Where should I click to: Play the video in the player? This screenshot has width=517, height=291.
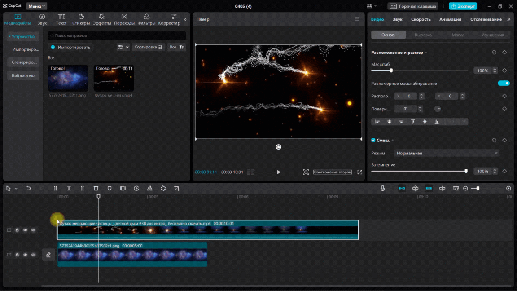click(x=278, y=172)
